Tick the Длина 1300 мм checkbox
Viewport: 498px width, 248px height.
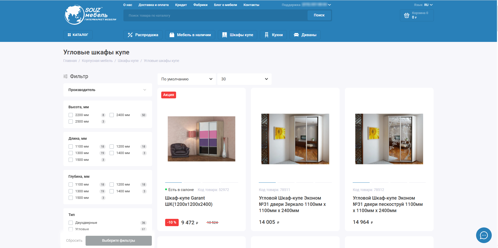coord(71,153)
